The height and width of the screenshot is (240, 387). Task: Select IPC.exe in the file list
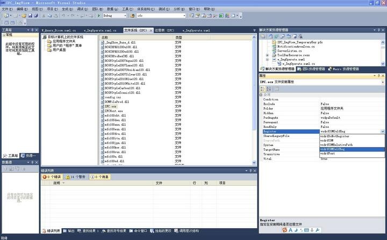(111, 106)
